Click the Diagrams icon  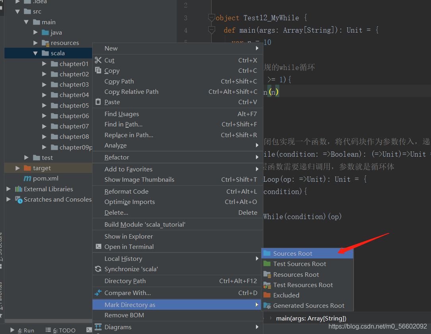click(98, 327)
